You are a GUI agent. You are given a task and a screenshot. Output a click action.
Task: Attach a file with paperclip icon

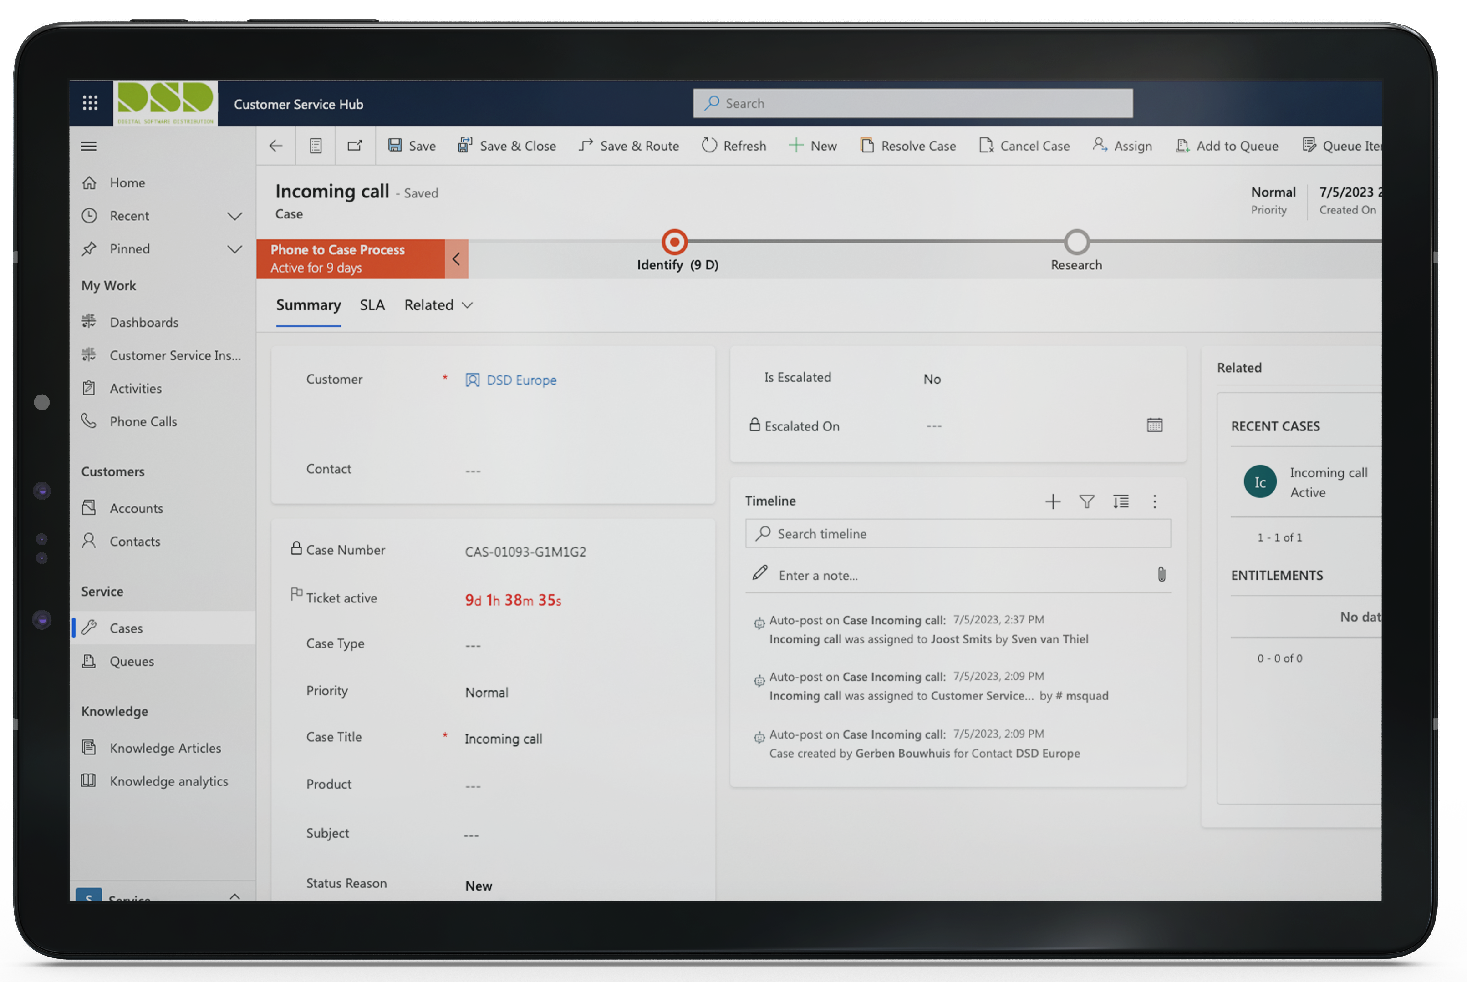(1161, 574)
